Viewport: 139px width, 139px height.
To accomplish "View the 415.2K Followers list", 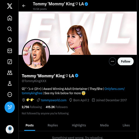I will (x=57, y=107).
